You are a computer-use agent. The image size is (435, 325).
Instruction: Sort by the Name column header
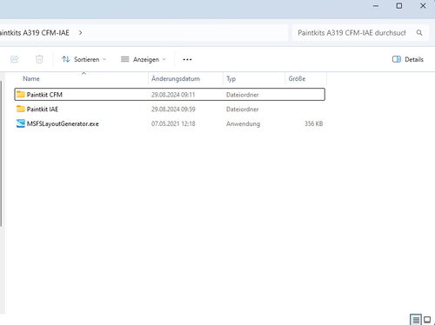click(31, 78)
